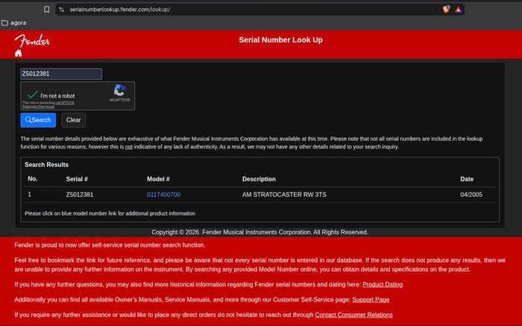Click the bookmark icon in the browser toolbar
The height and width of the screenshot is (326, 522).
46,10
